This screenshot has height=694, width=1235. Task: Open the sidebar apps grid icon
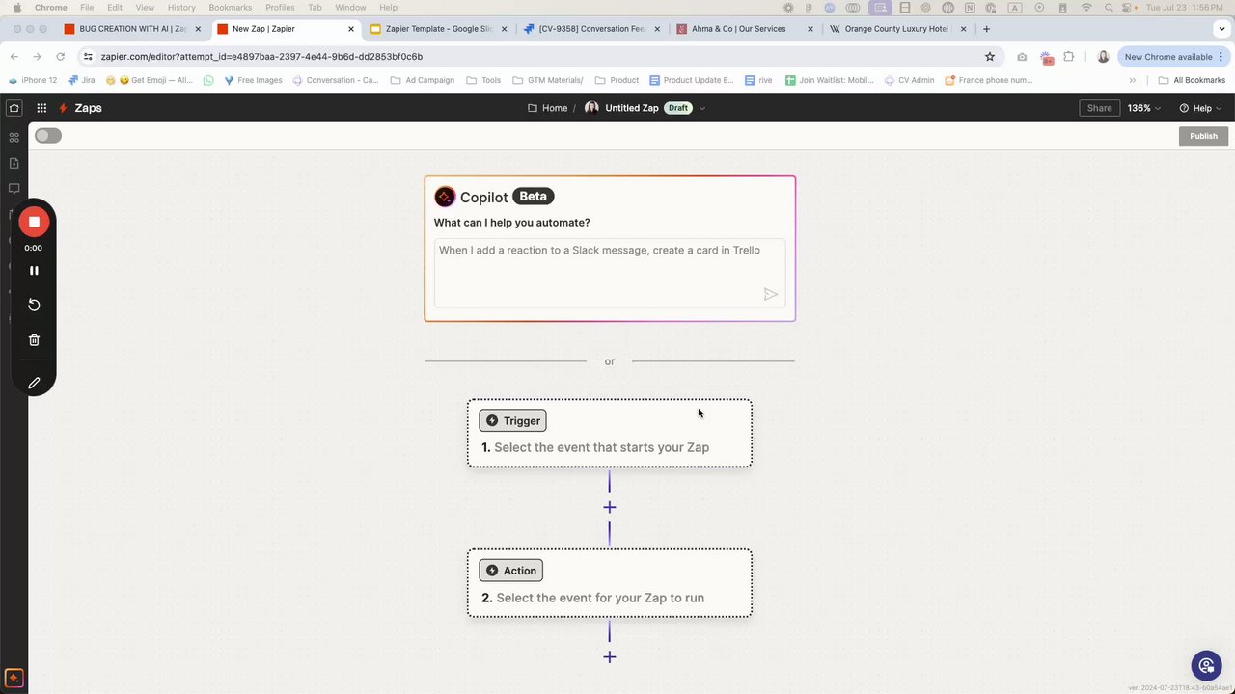(14, 138)
